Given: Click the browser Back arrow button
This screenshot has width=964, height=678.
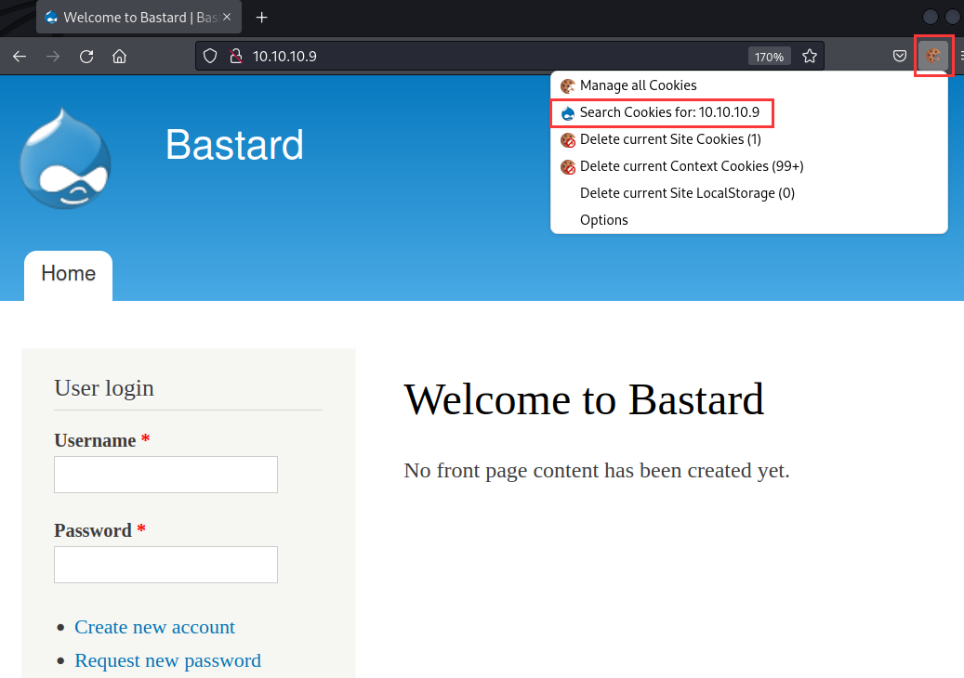Looking at the screenshot, I should 20,56.
